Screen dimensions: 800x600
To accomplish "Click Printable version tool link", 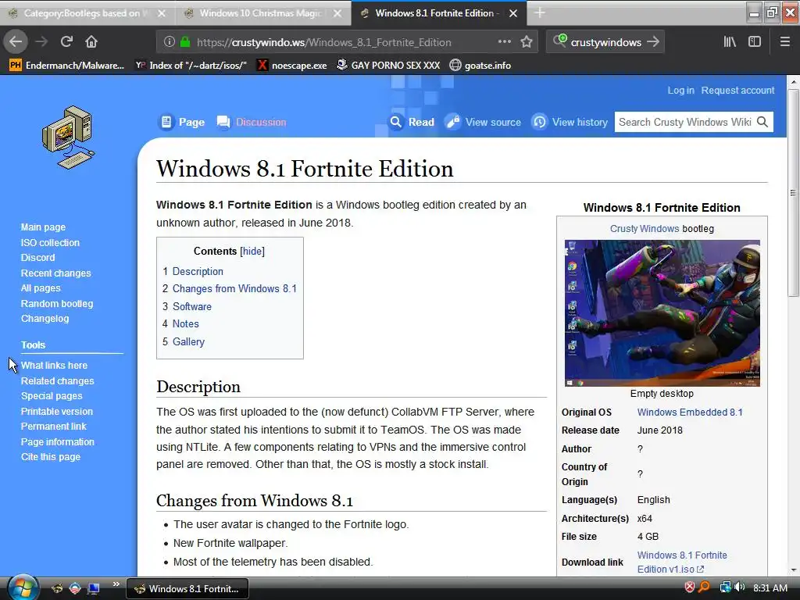I will point(56,411).
